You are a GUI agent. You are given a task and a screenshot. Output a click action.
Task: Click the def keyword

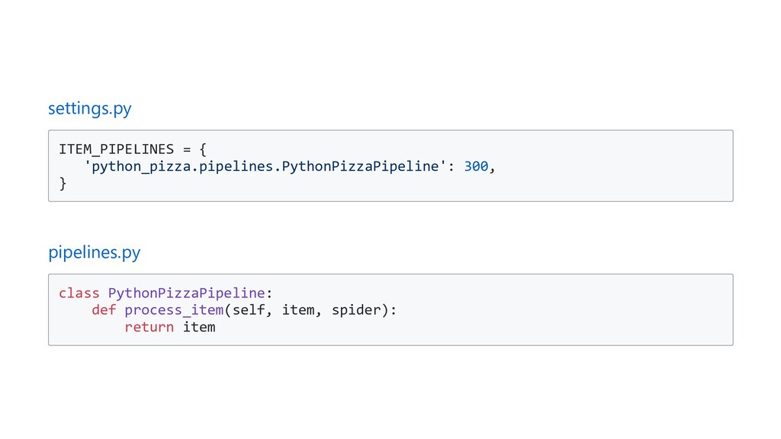(104, 310)
